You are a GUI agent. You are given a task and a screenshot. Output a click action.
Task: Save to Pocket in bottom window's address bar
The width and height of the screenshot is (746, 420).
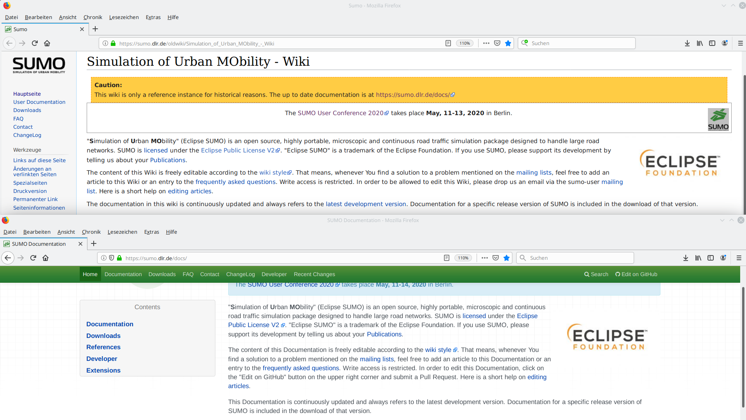point(495,258)
